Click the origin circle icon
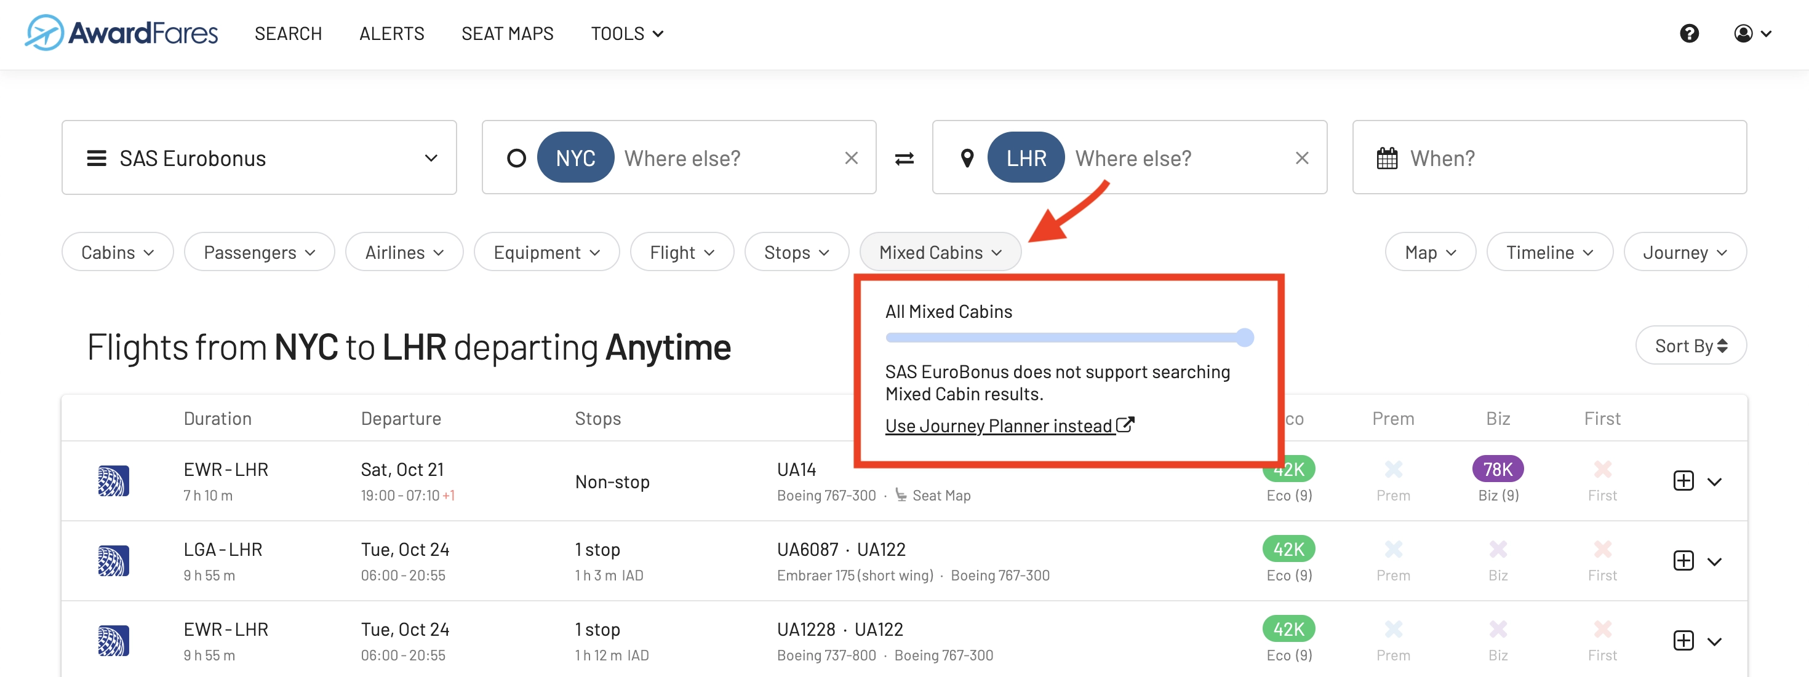 pos(516,159)
